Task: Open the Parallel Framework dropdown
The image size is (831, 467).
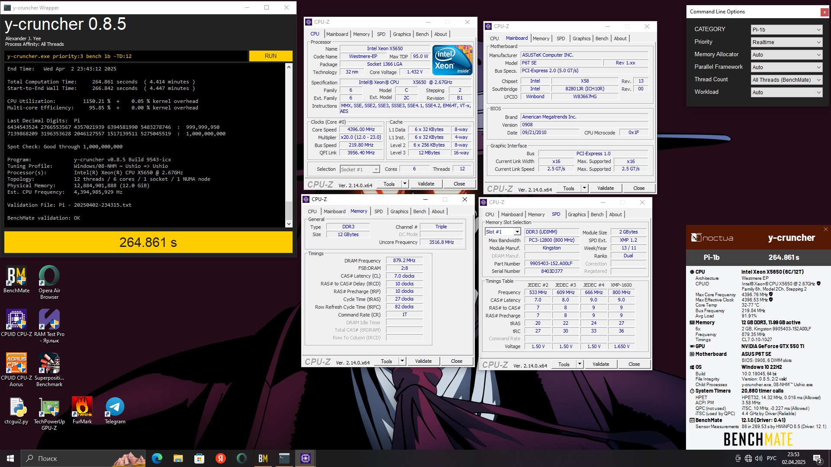Action: pyautogui.click(x=786, y=67)
